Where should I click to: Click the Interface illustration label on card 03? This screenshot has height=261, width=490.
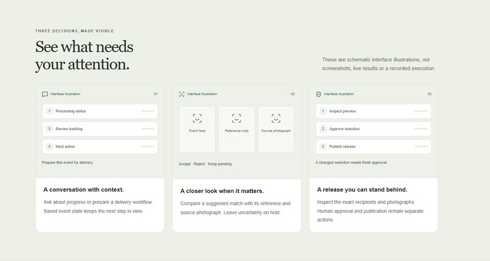(x=339, y=94)
